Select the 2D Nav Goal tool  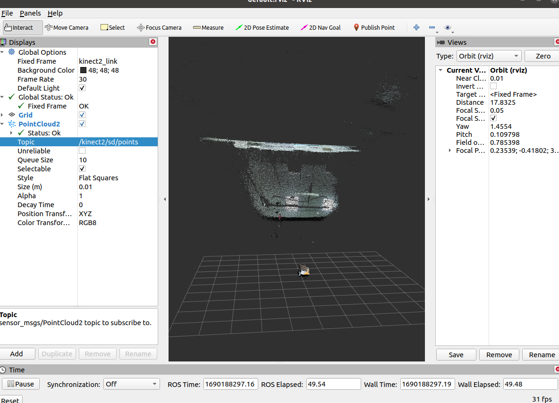coord(321,27)
